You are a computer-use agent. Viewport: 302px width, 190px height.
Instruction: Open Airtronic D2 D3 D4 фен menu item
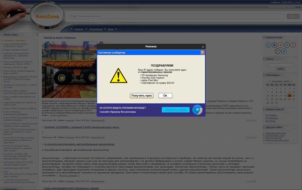click(16, 67)
